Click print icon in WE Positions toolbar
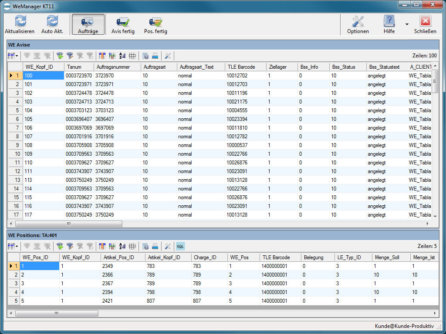The image size is (446, 334). [155, 246]
